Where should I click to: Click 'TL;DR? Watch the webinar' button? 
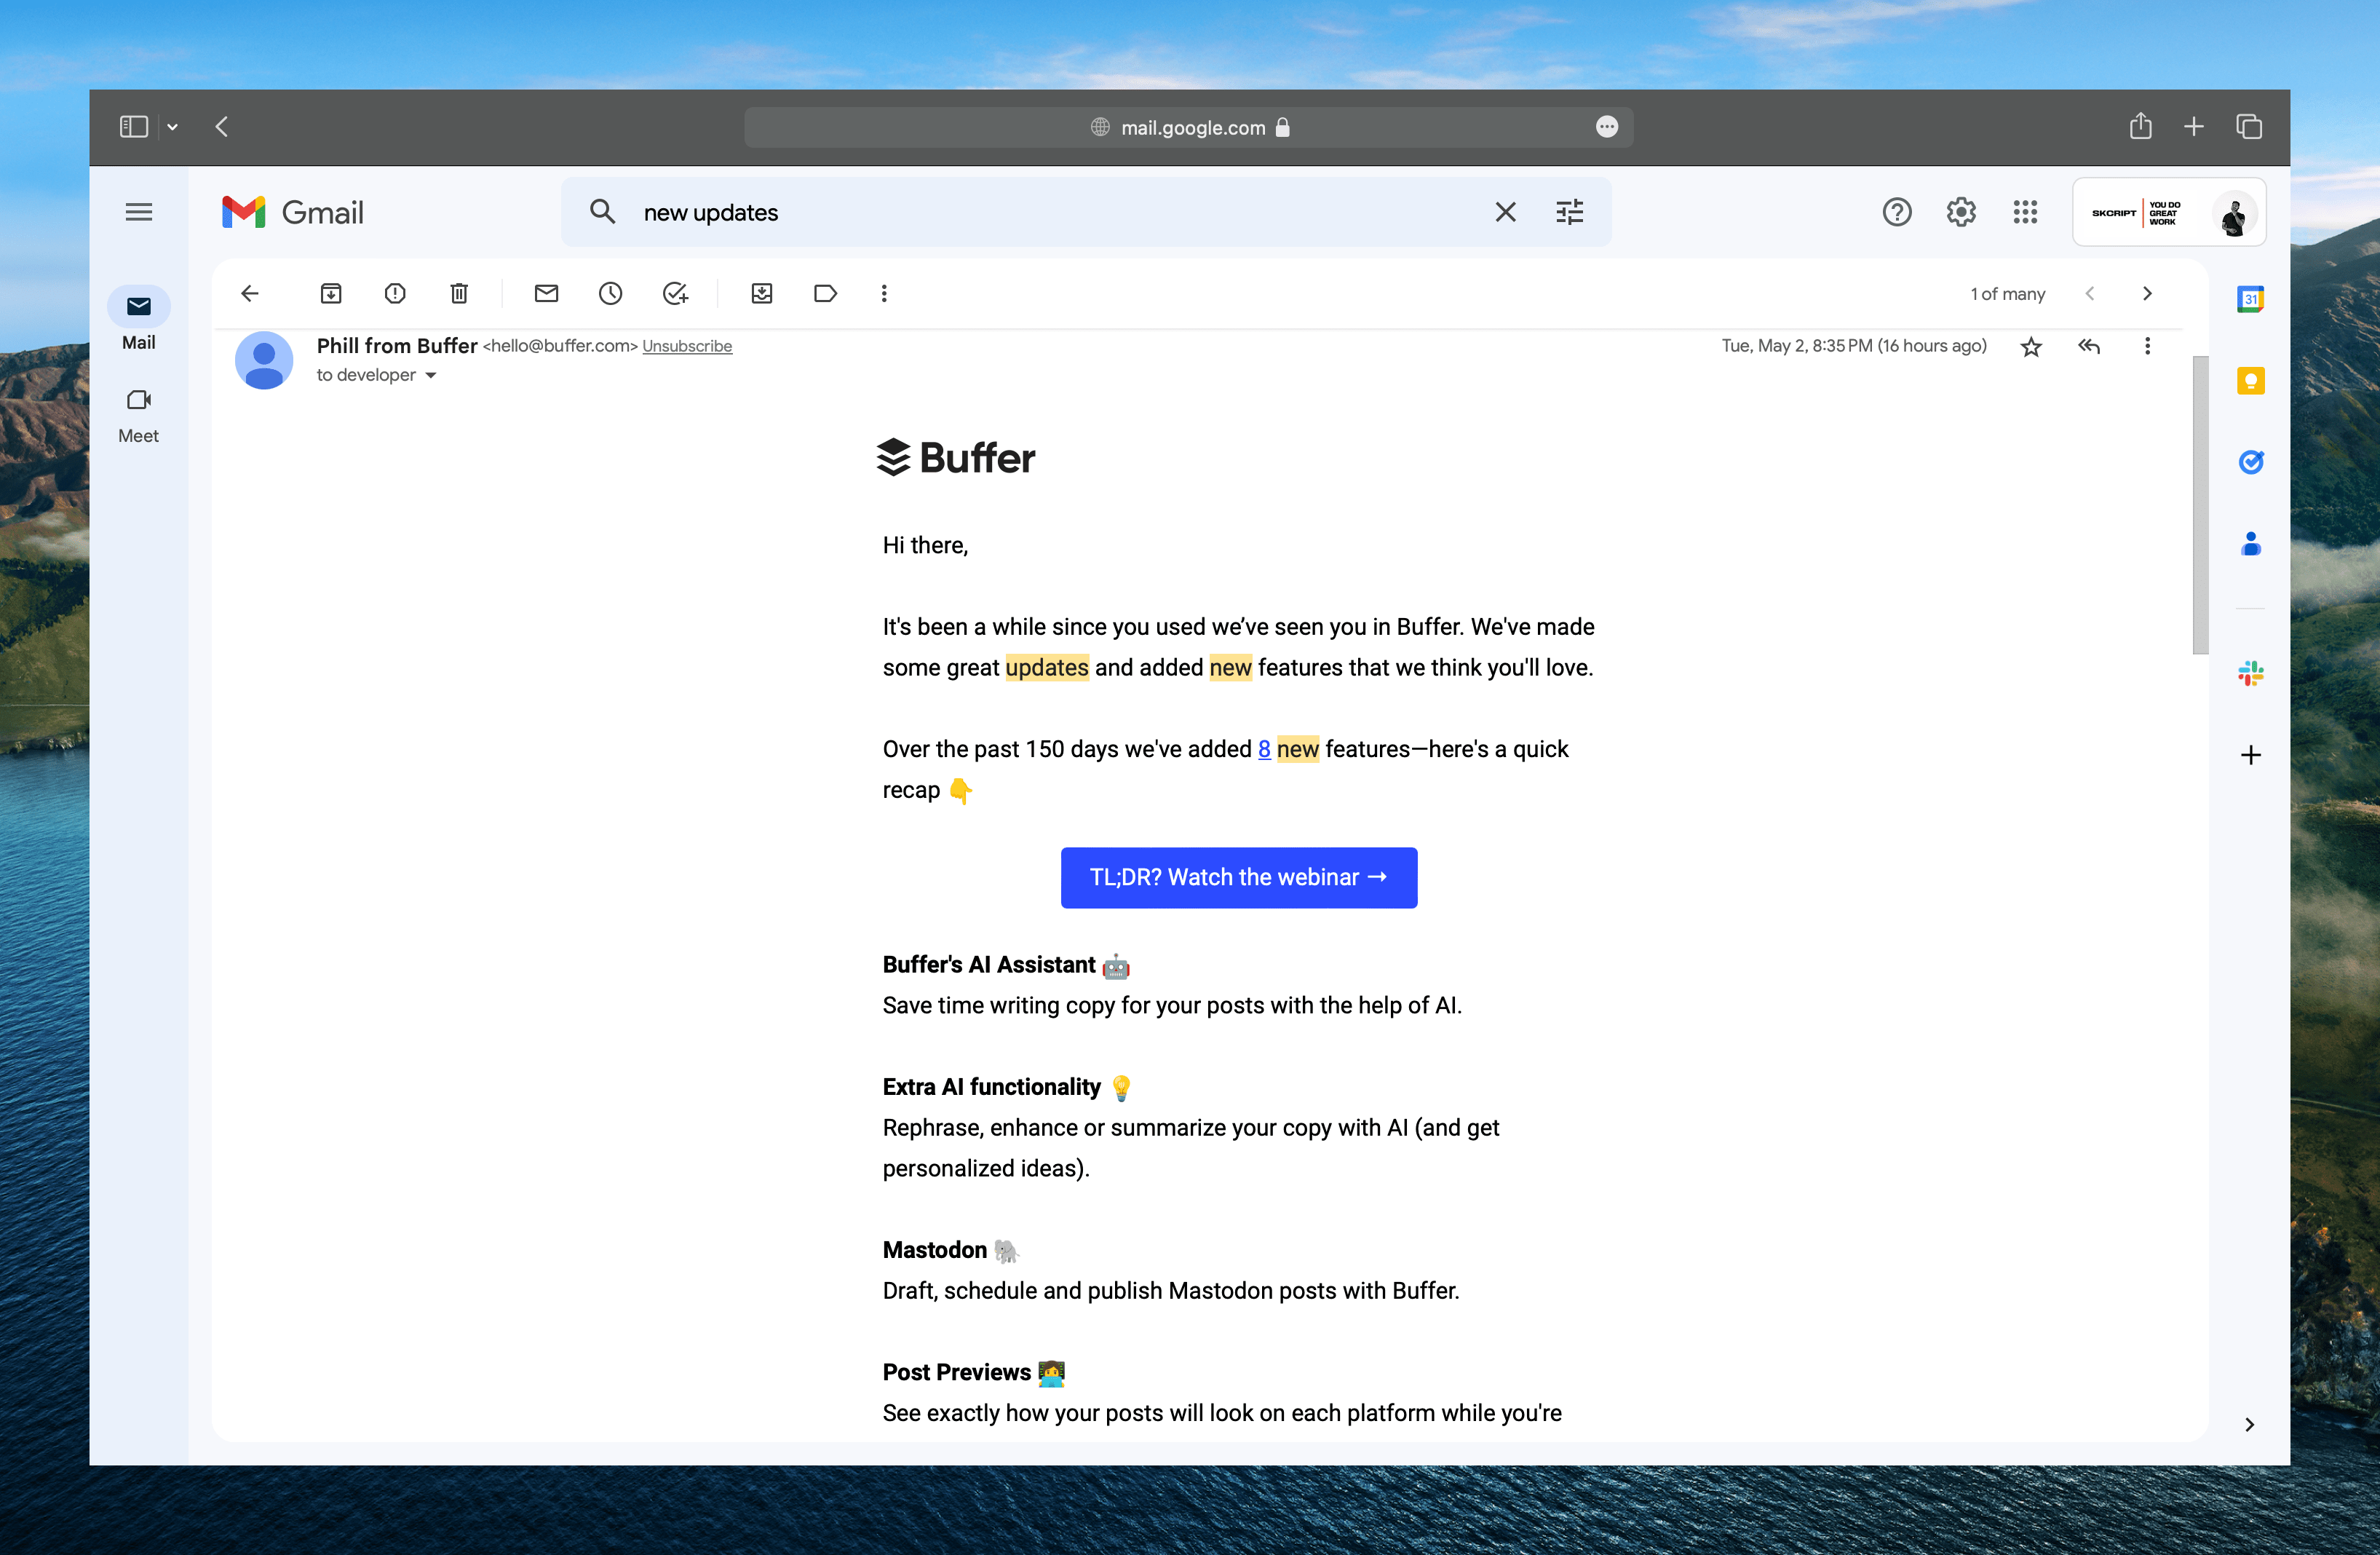tap(1239, 877)
